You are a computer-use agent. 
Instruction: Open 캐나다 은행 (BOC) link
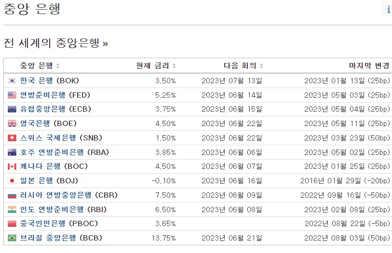54,166
